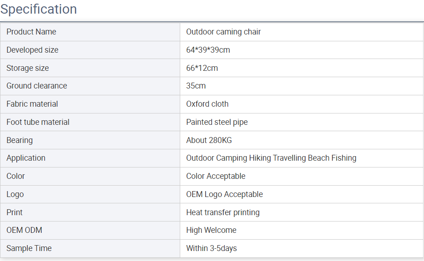This screenshot has height=261, width=424.
Task: Click the Outdoor caming chair value
Action: click(223, 32)
